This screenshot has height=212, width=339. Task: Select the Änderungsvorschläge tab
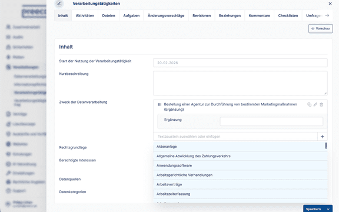(166, 15)
